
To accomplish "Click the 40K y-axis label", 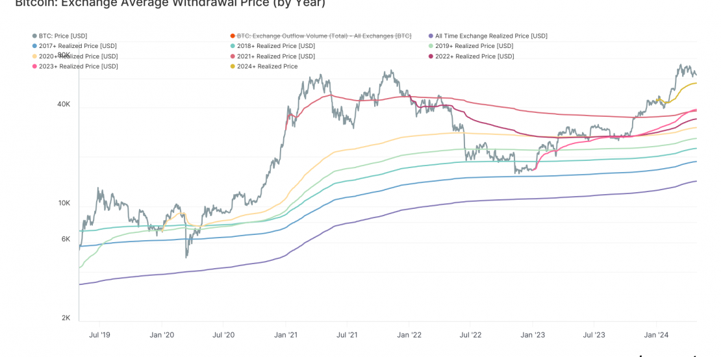I will (x=64, y=105).
